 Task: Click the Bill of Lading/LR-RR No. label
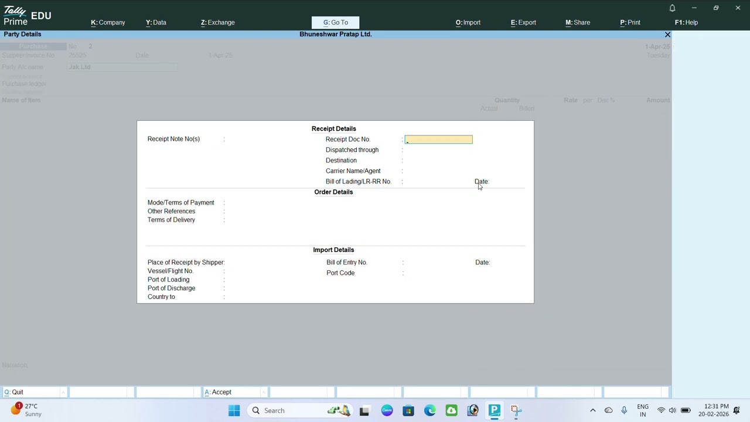359,182
